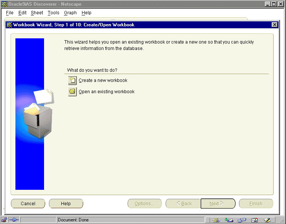
Task: Open the address book icon in component bar
Action: pyautogui.click(x=254, y=220)
